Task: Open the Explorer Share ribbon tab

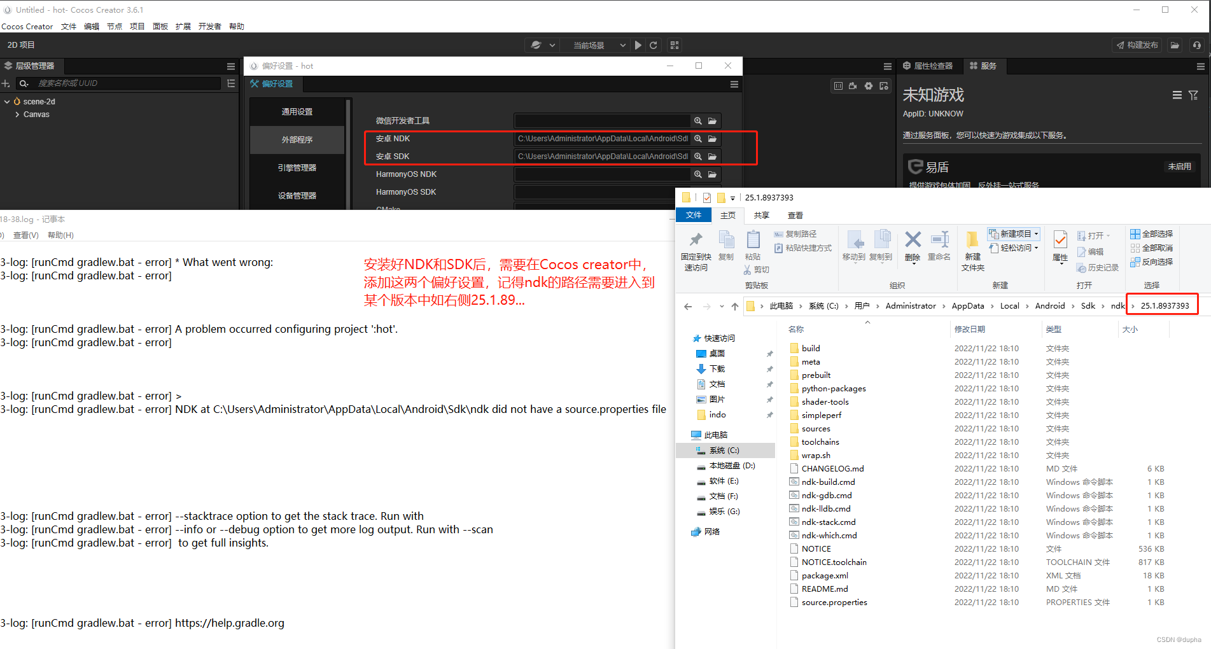Action: [x=762, y=216]
